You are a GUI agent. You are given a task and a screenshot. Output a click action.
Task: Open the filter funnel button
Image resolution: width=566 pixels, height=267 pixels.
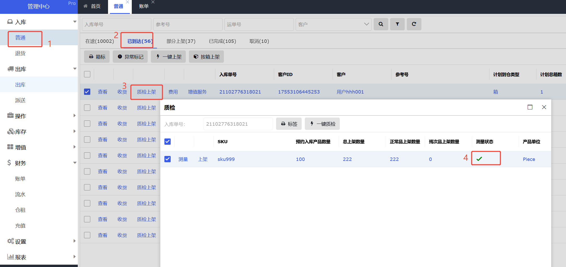coord(397,24)
